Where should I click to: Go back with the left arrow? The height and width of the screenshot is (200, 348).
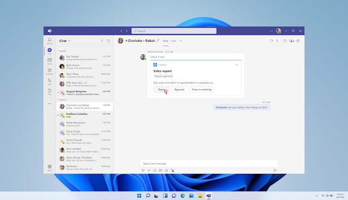tap(121, 31)
